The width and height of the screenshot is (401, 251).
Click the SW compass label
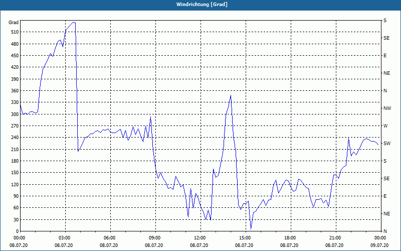(387, 144)
